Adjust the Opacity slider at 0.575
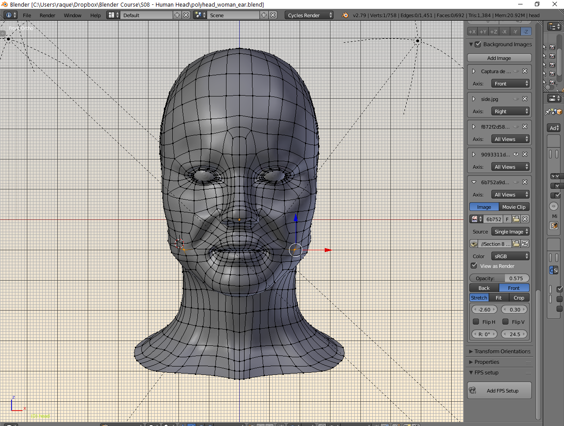 499,278
